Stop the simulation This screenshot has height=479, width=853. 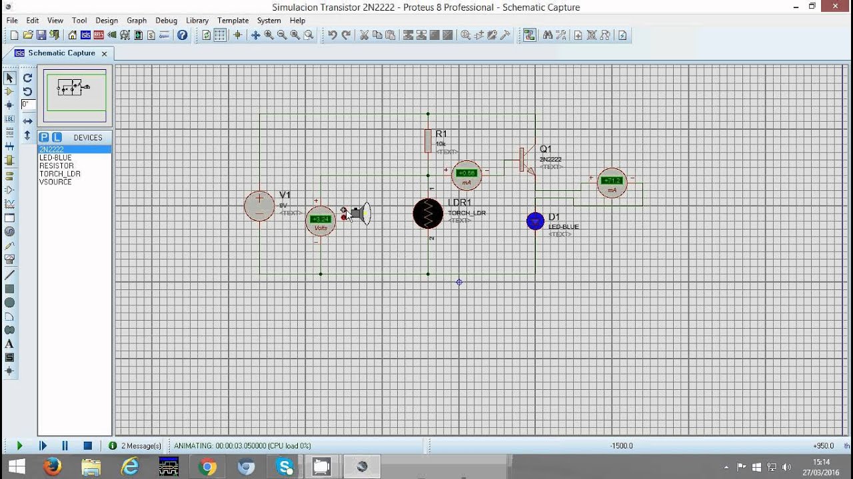tap(87, 446)
